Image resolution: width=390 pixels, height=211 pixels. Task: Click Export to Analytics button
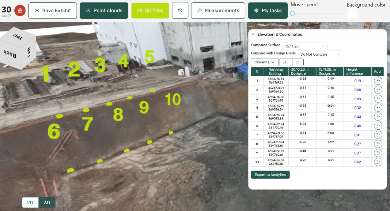tap(270, 175)
